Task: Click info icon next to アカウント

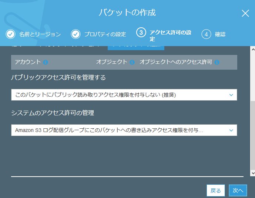Action: pos(46,62)
